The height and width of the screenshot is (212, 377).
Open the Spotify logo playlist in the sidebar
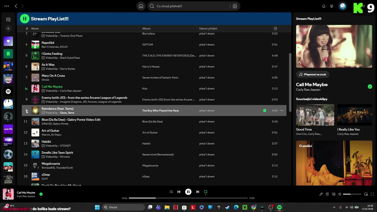(8, 92)
